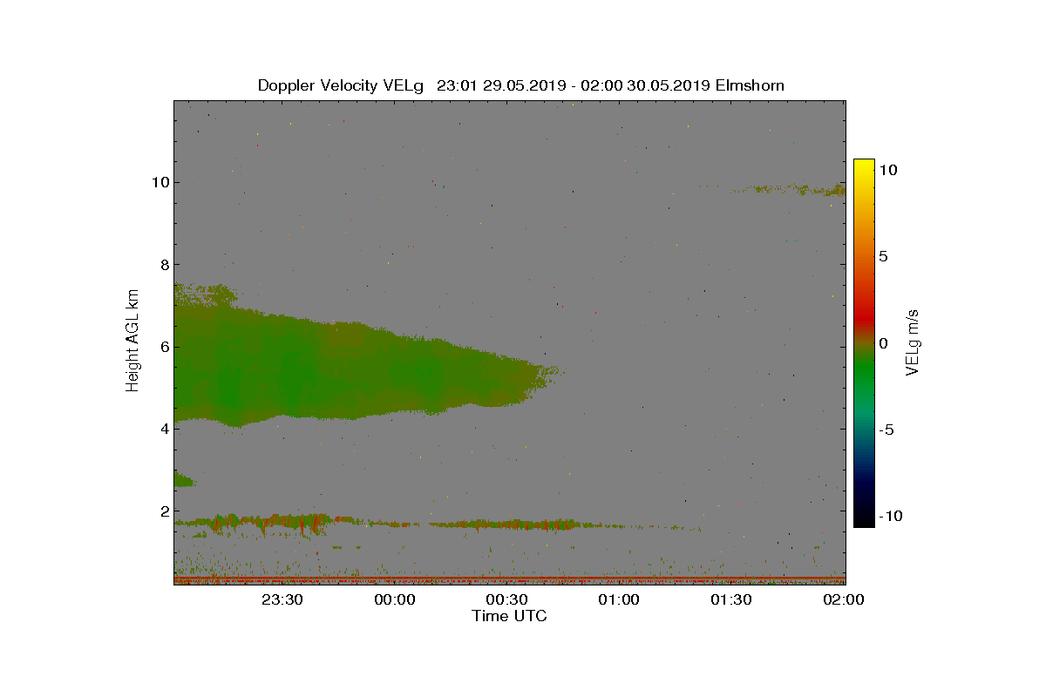Click the '23:30' time tick label

(283, 599)
